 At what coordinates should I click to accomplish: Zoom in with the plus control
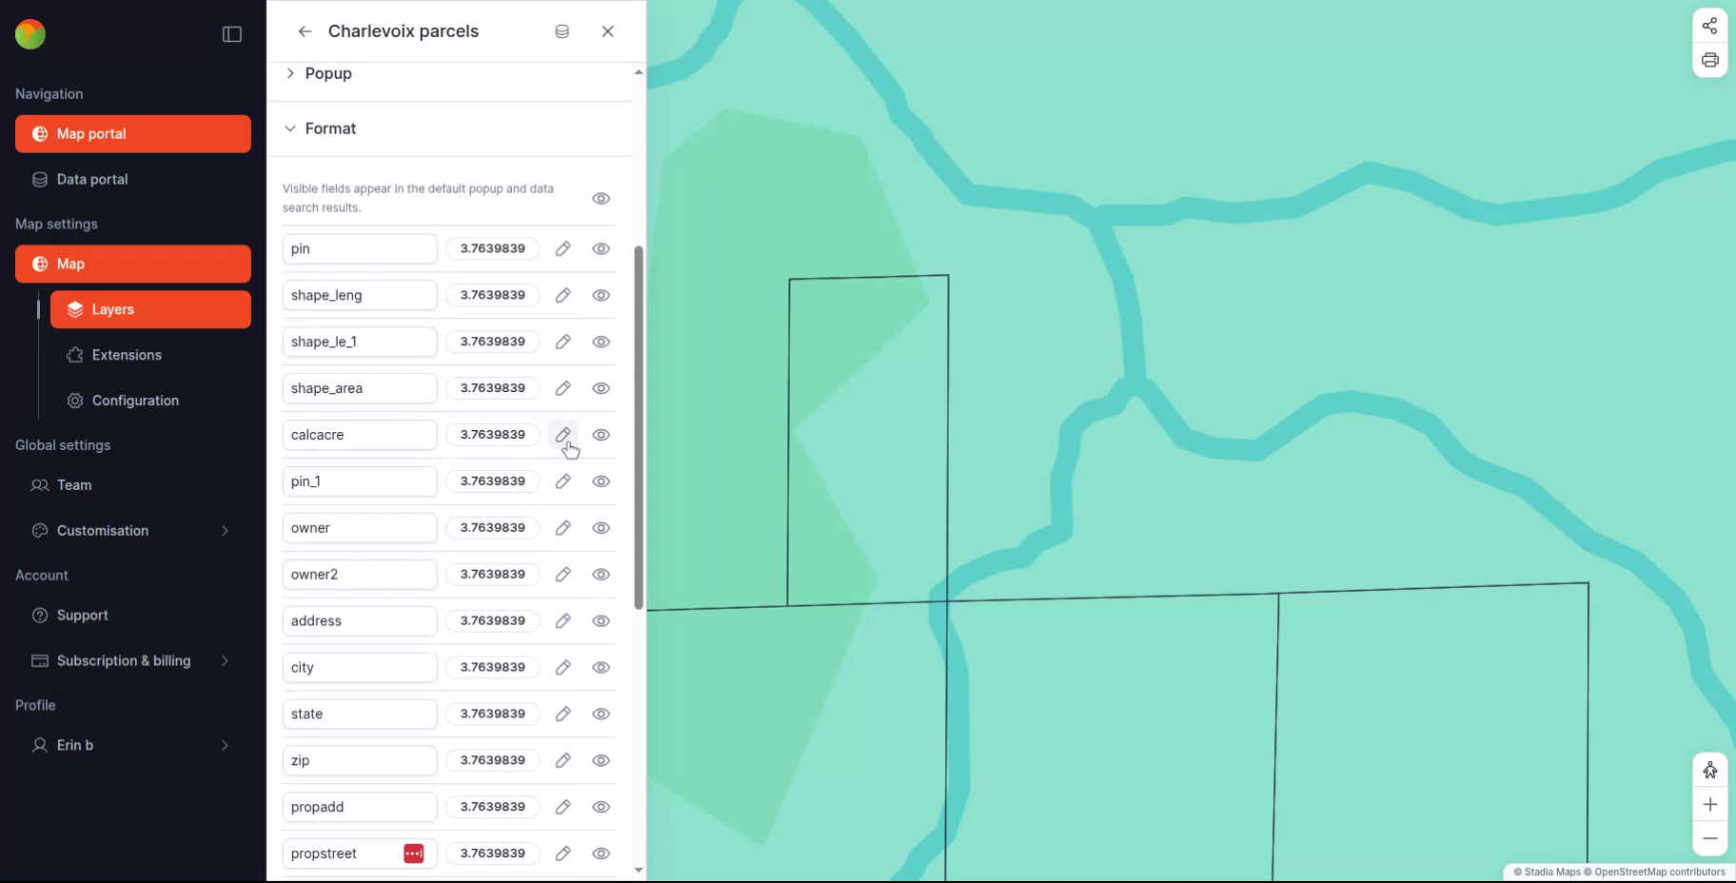pyautogui.click(x=1709, y=804)
